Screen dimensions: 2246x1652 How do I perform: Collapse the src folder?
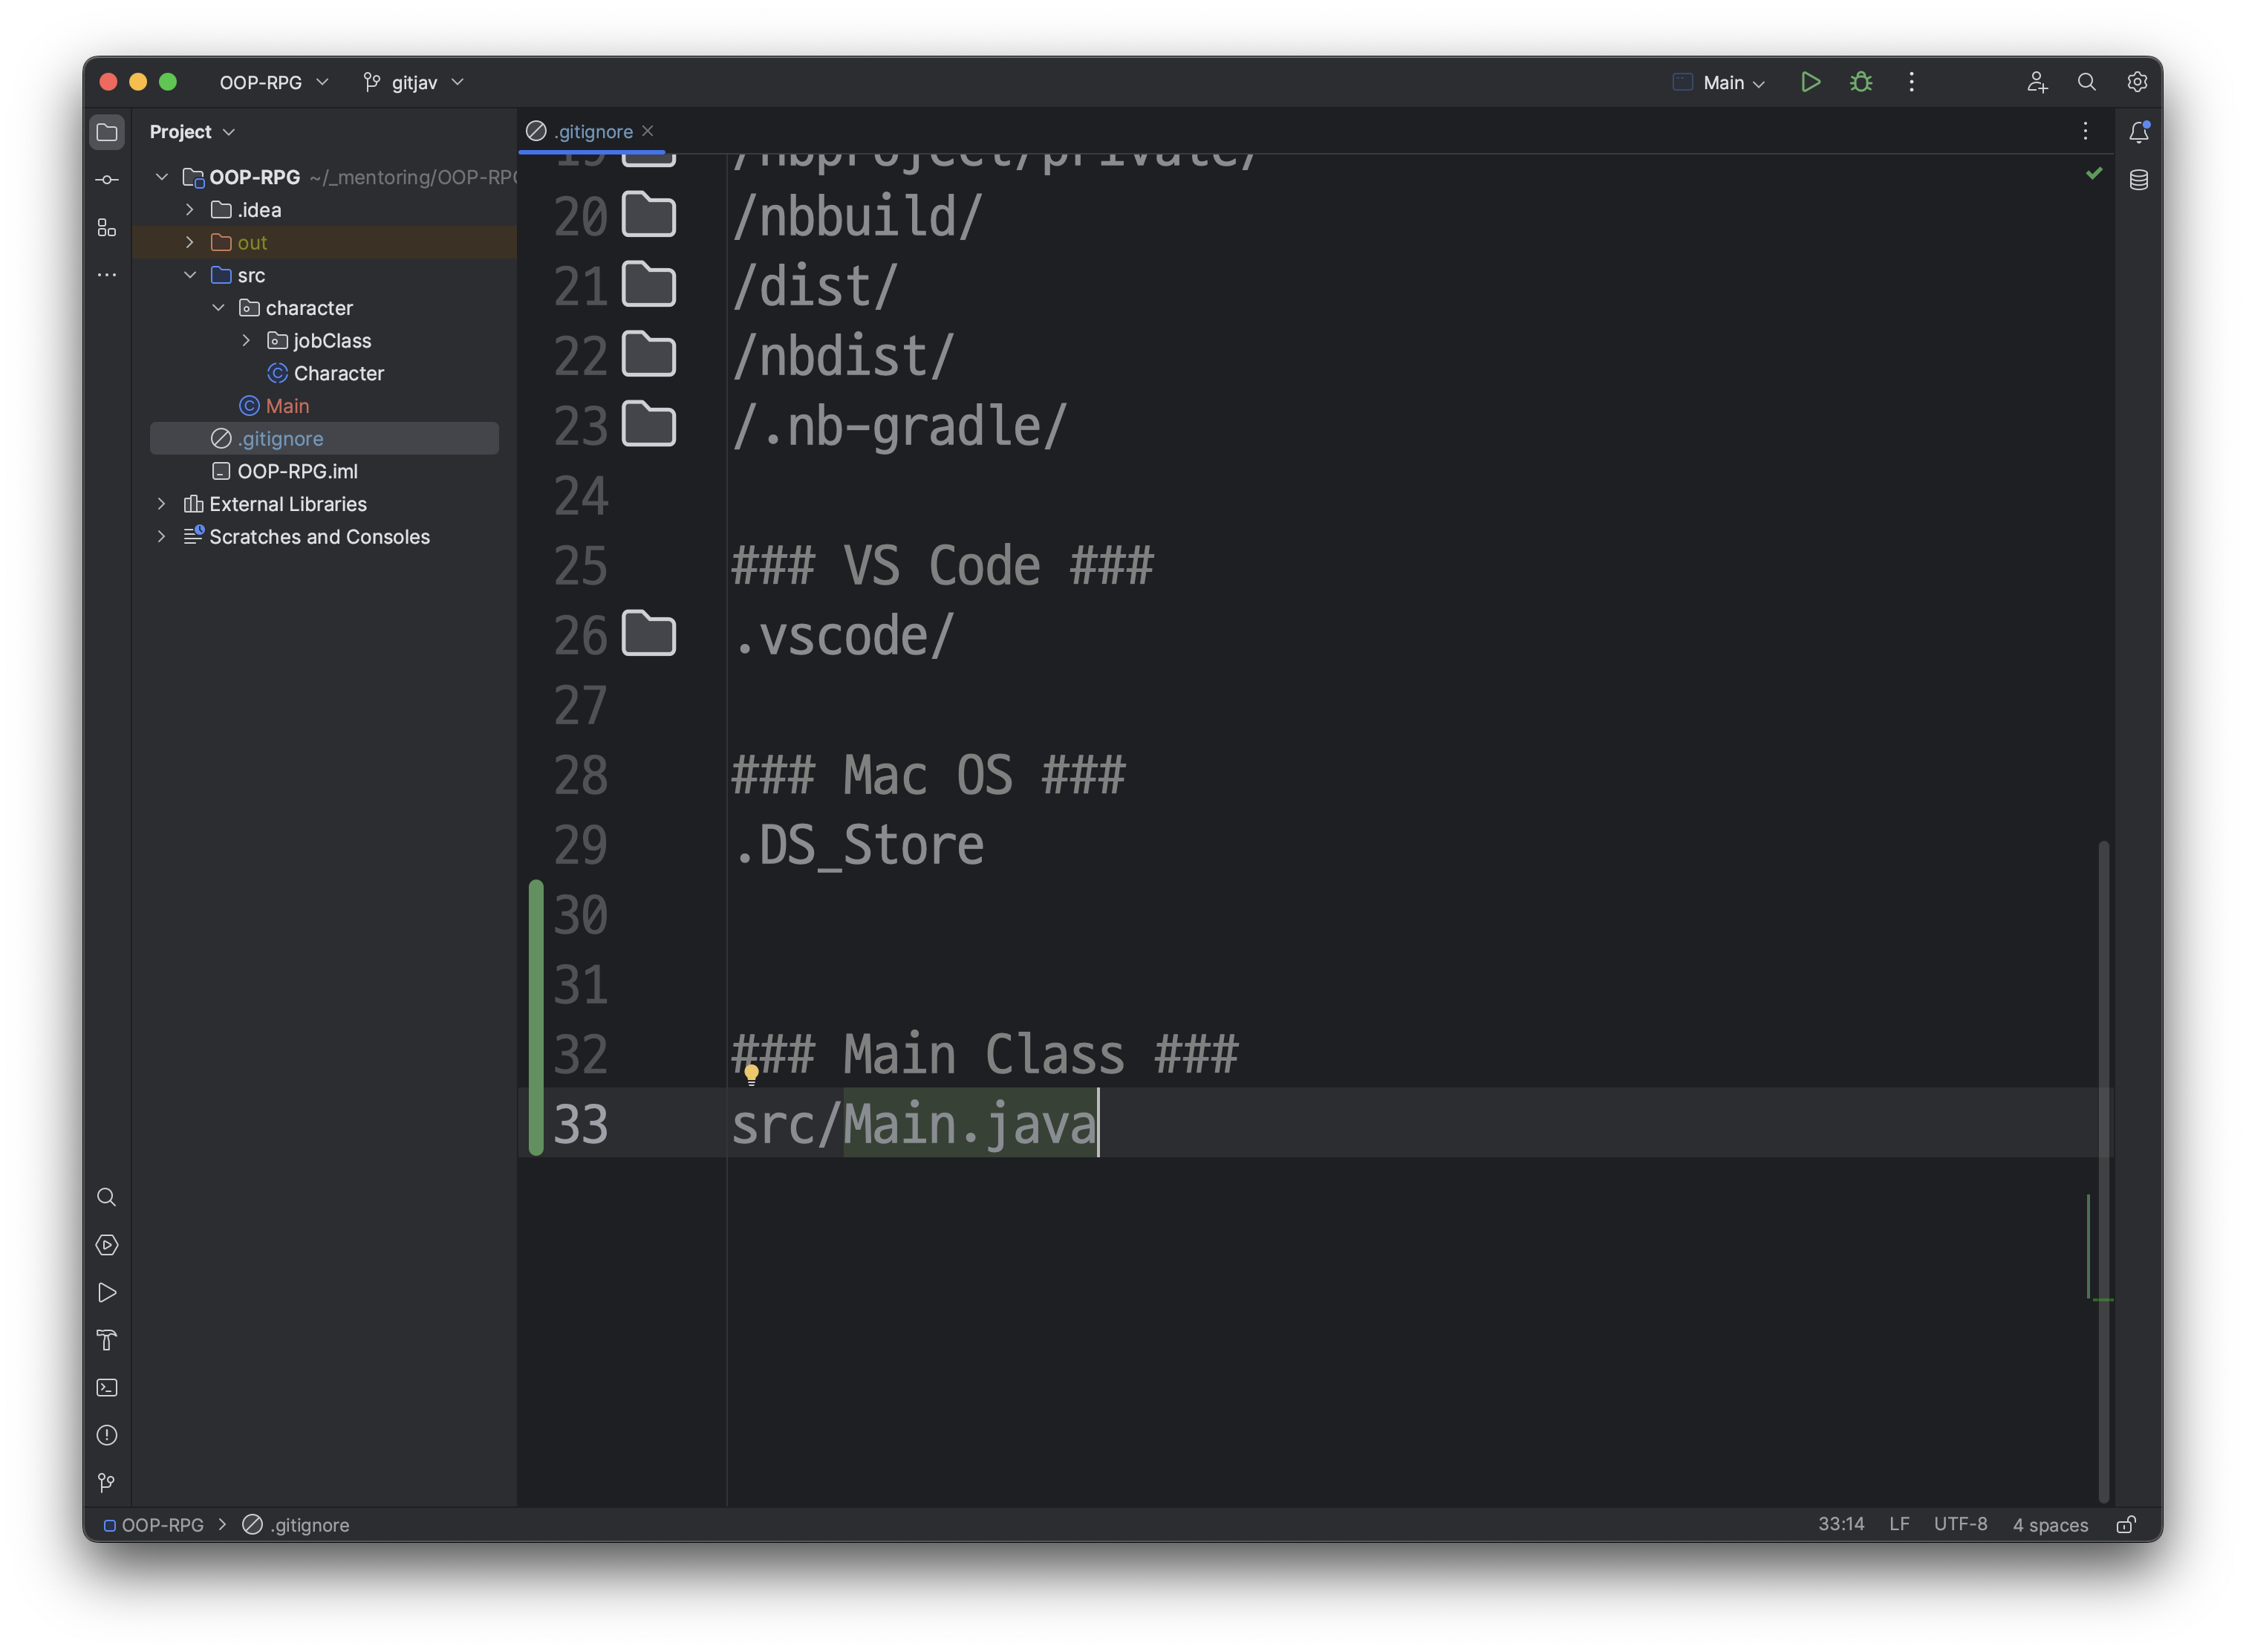click(190, 275)
